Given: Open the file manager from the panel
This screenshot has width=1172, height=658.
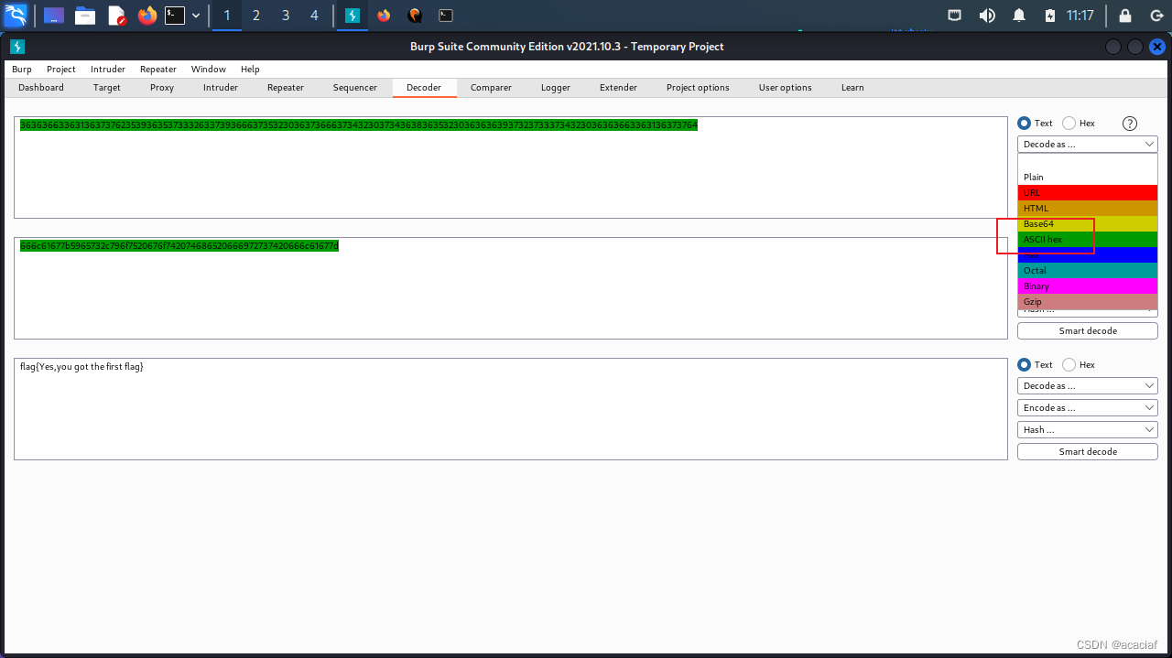Looking at the screenshot, I should pos(85,16).
